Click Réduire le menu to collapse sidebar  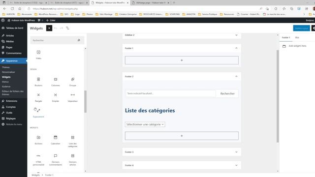pos(13,124)
